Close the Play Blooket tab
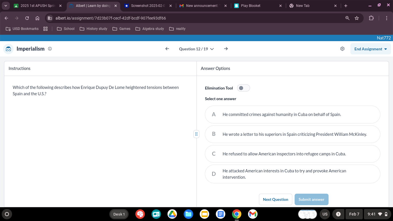Screen dimensions: 393x221 [281, 6]
